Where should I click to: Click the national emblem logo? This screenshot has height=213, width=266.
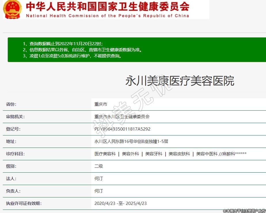(12, 10)
